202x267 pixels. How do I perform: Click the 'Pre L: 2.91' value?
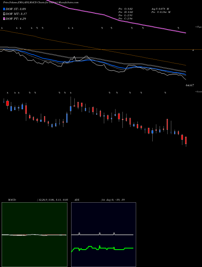[x=126, y=15]
